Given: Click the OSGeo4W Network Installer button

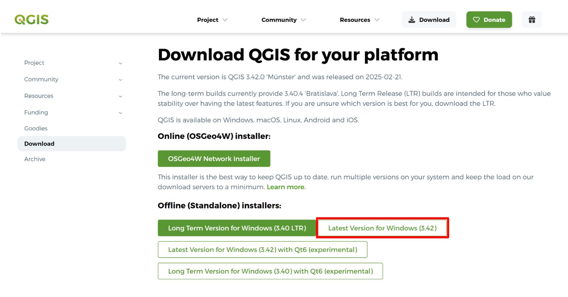Looking at the screenshot, I should [214, 158].
